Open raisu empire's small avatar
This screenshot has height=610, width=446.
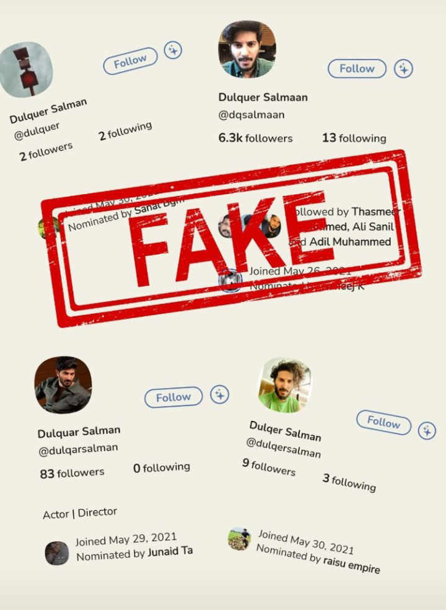click(x=239, y=539)
